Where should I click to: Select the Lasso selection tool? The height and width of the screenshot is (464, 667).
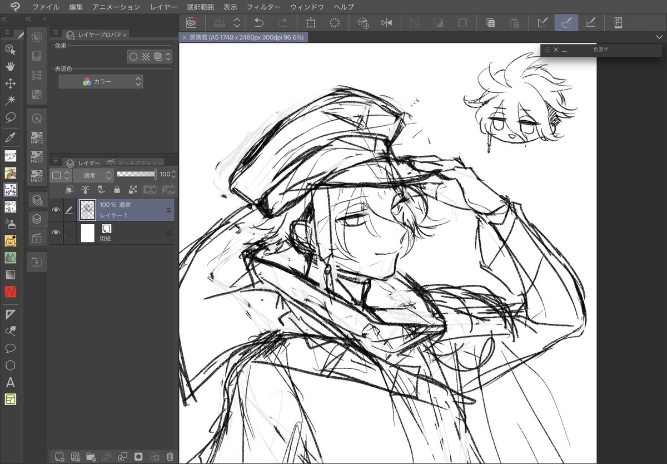[10, 117]
